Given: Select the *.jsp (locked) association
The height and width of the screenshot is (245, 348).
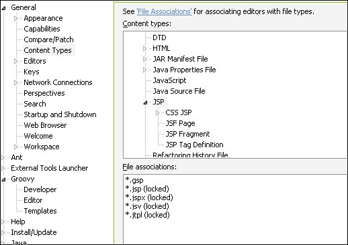Looking at the screenshot, I should pos(147,189).
